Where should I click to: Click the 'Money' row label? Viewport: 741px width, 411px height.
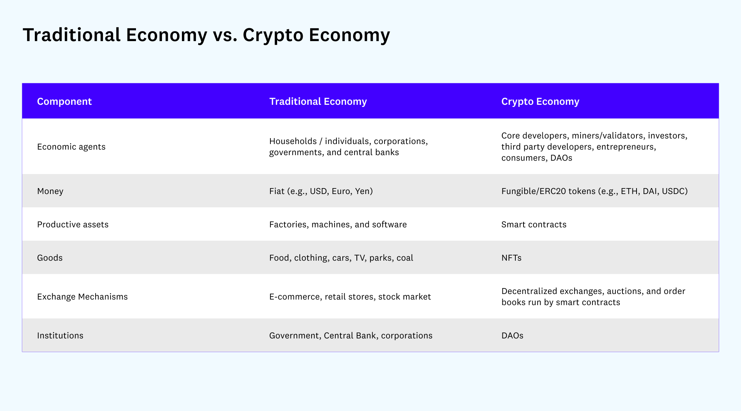tap(50, 191)
